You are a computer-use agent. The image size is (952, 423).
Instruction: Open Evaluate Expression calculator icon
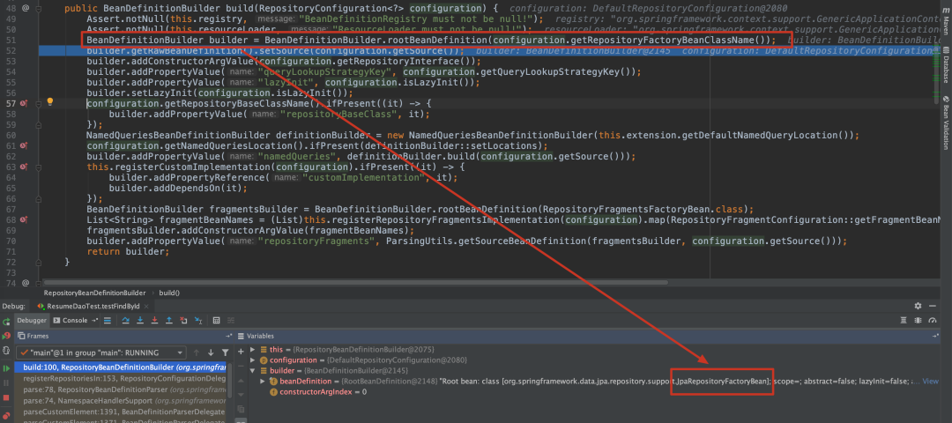(x=216, y=321)
